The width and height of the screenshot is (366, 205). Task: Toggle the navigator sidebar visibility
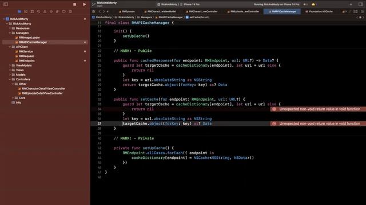click(6, 4)
